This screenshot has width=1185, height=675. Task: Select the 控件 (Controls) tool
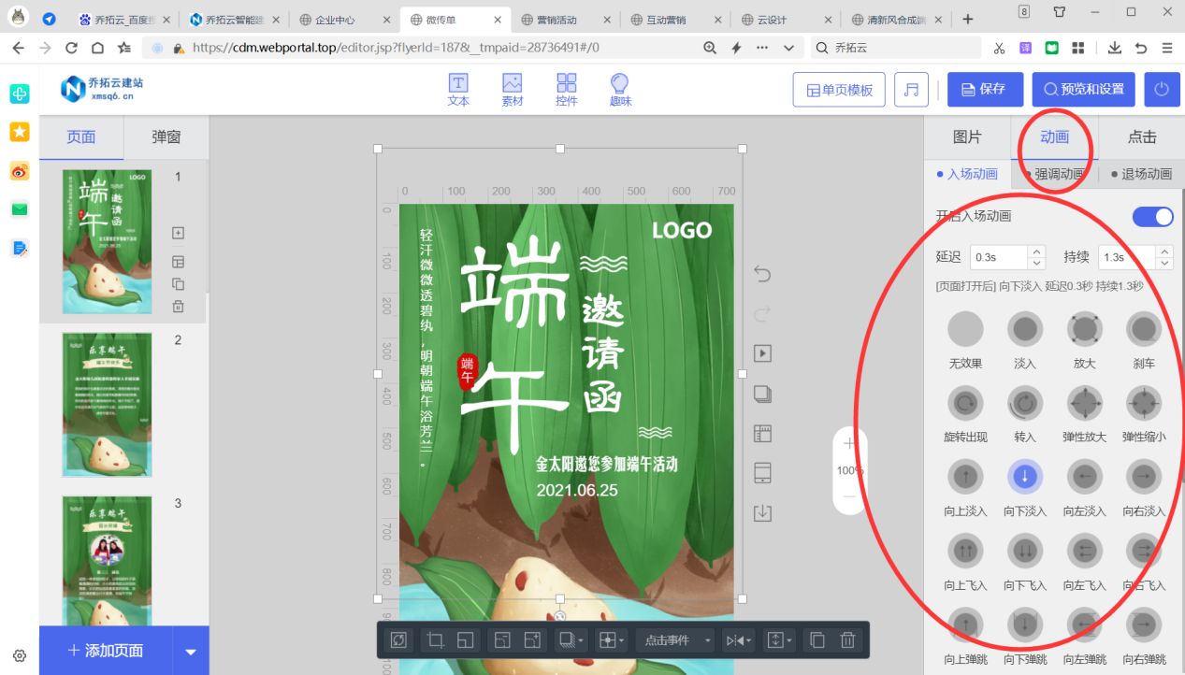tap(566, 89)
